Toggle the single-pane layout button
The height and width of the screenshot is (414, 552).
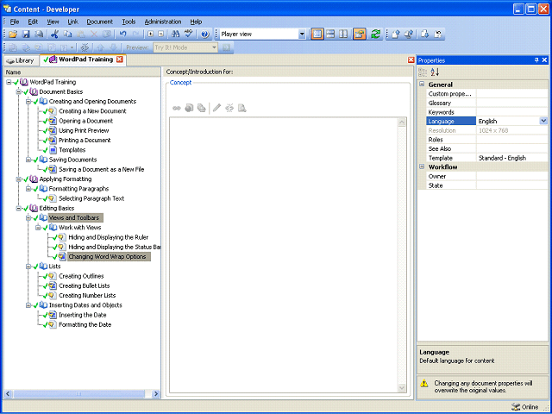(317, 34)
